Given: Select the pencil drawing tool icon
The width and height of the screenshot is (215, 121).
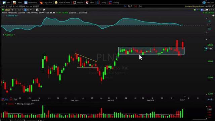Looking at the screenshot, I should tap(41, 10).
